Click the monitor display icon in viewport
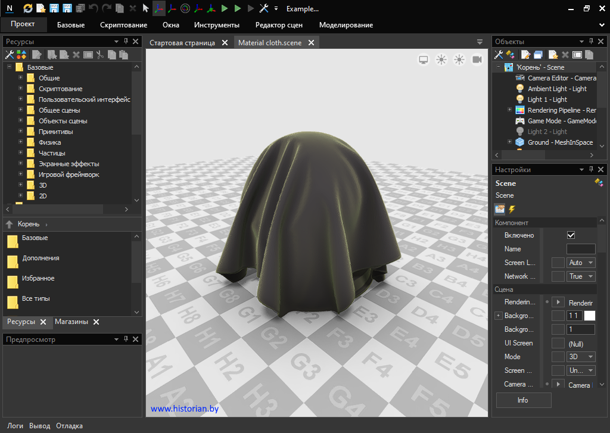The width and height of the screenshot is (610, 433). (424, 60)
